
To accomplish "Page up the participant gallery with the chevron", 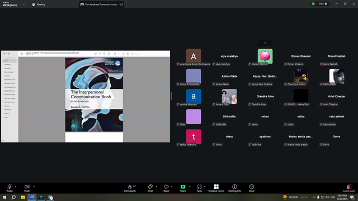I will [x=265, y=43].
